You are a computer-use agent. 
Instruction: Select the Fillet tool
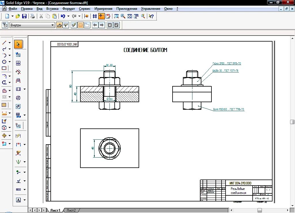4,76
